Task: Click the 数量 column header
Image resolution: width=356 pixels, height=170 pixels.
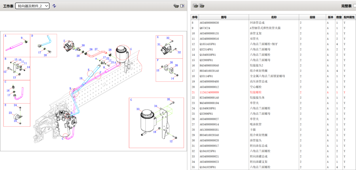Action: [x=339, y=17]
